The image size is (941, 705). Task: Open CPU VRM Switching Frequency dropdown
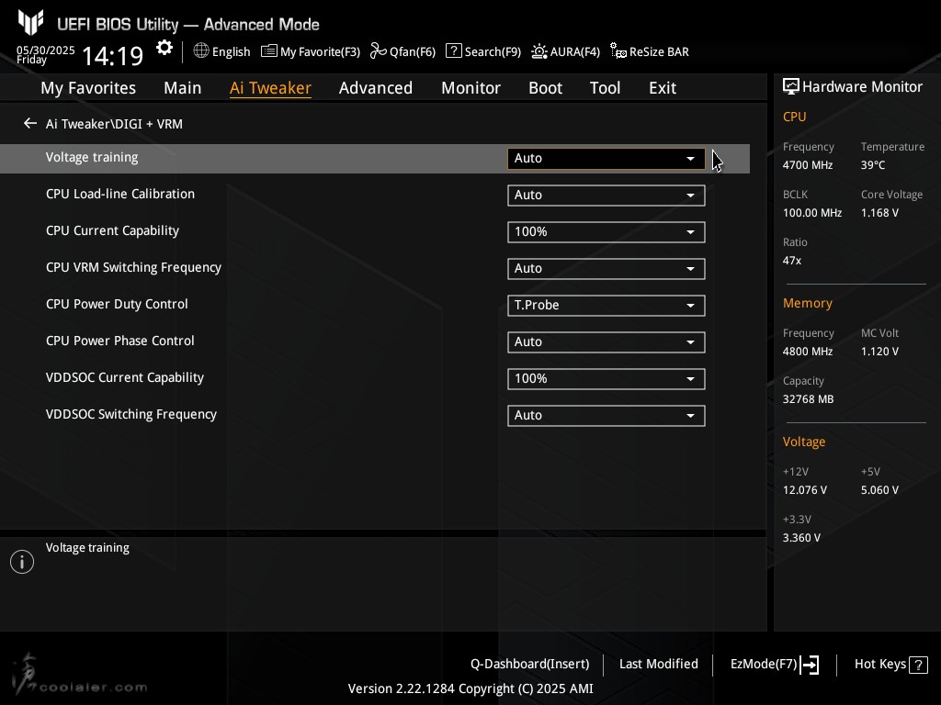click(607, 269)
